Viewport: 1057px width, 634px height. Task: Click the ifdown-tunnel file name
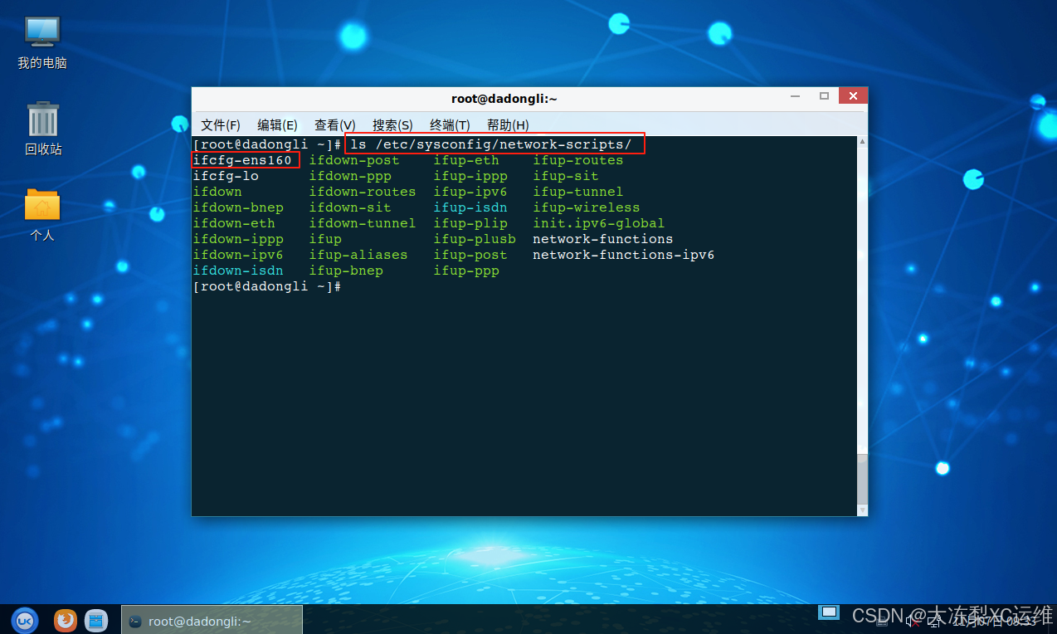point(363,223)
